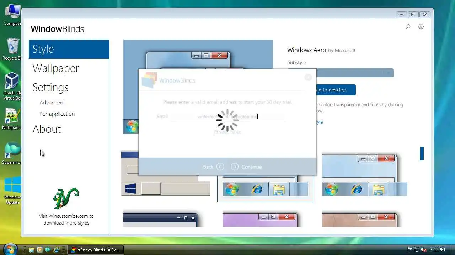Screen dimensions: 455x255
Task: Click the Continue arrow circle icon
Action: click(x=235, y=166)
